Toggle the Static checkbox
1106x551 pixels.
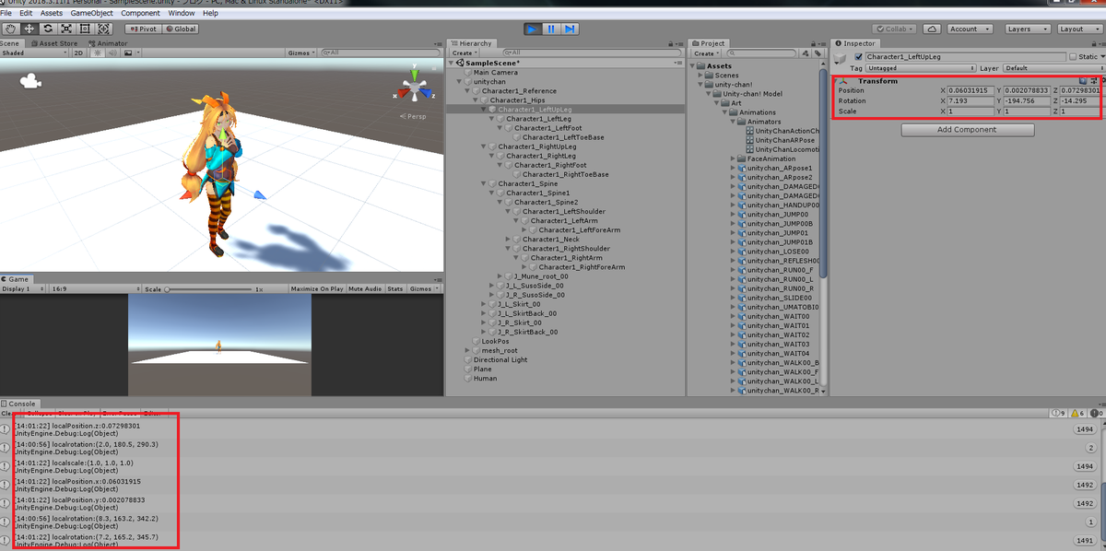pyautogui.click(x=1073, y=57)
